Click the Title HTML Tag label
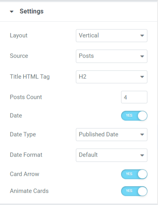 (x=30, y=77)
